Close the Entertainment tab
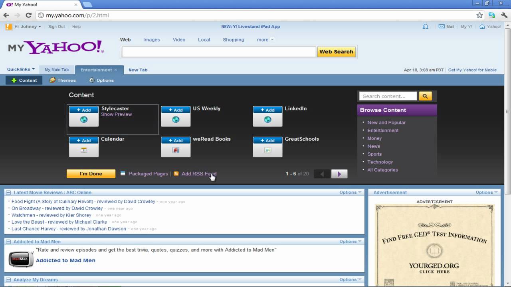This screenshot has width=511, height=287. (x=116, y=70)
